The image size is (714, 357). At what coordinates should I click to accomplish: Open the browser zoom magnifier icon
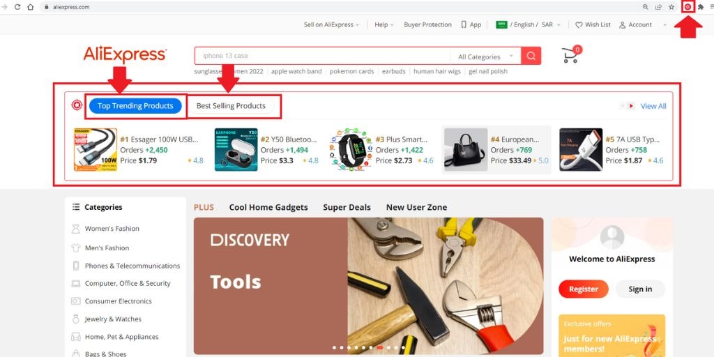[645, 7]
